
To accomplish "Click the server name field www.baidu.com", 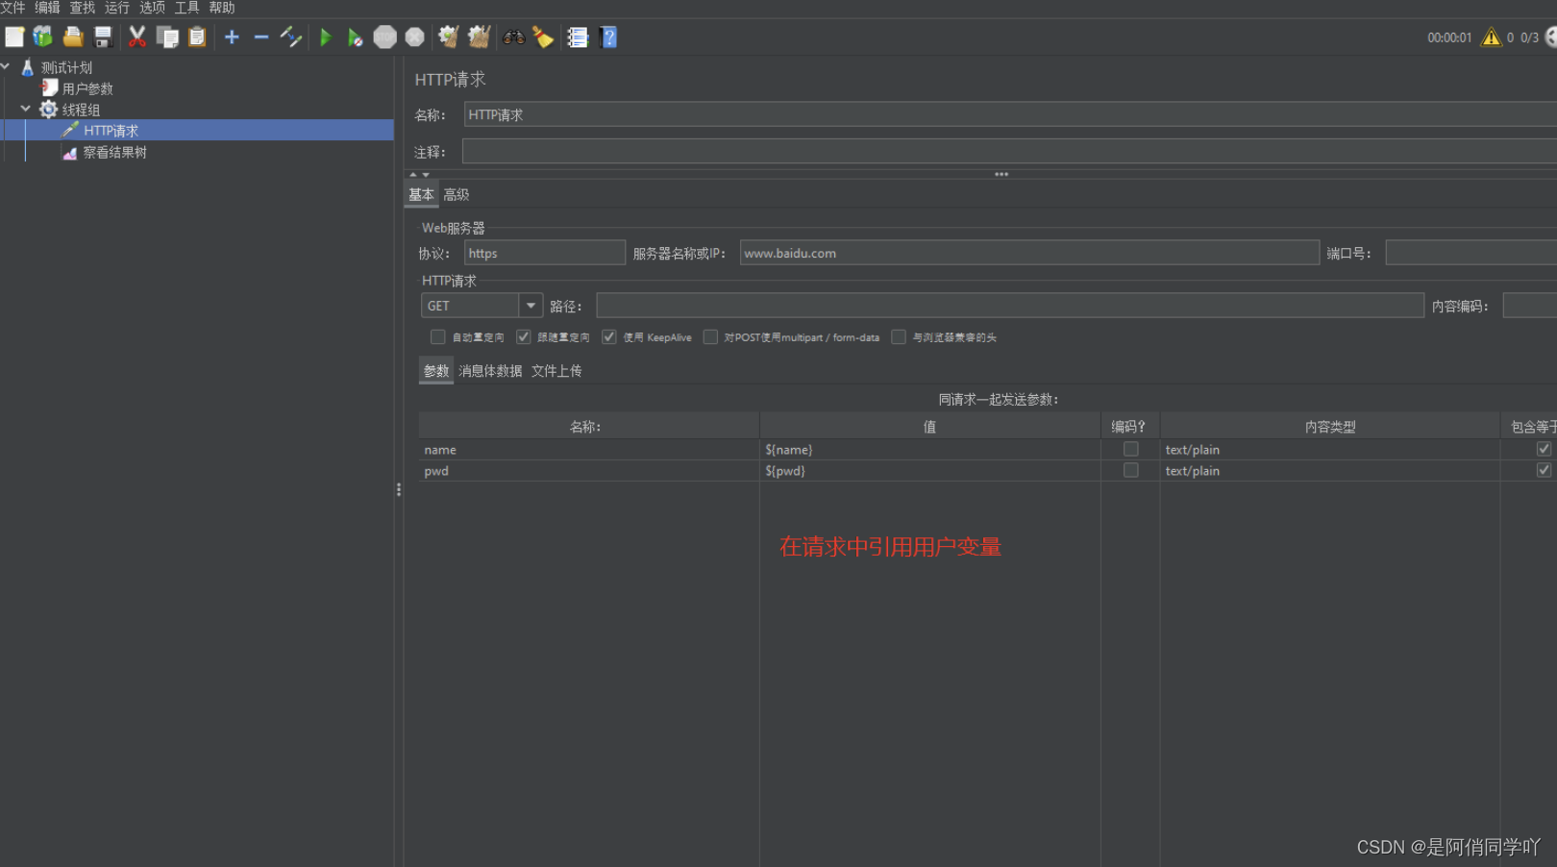I will [x=1029, y=253].
